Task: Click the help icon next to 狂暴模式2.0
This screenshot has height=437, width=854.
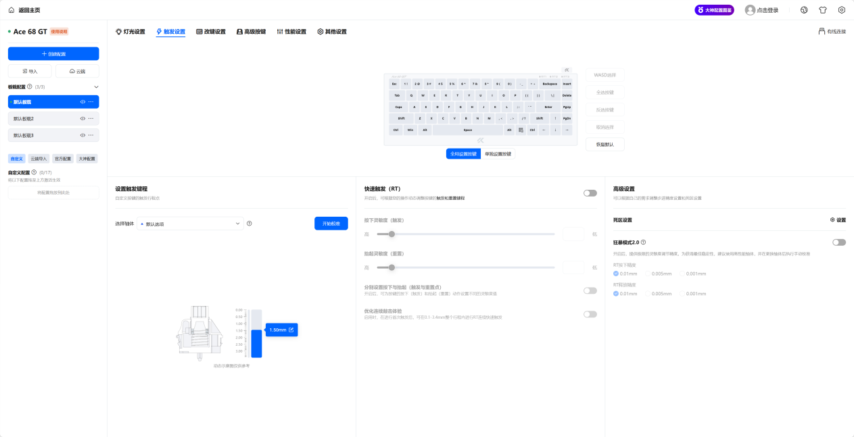Action: pyautogui.click(x=643, y=242)
